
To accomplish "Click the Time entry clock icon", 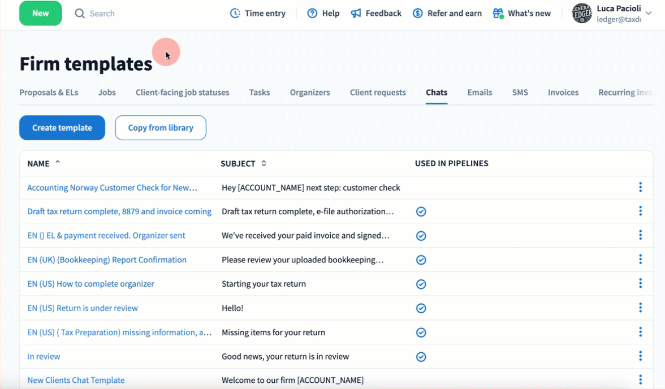I will (235, 13).
